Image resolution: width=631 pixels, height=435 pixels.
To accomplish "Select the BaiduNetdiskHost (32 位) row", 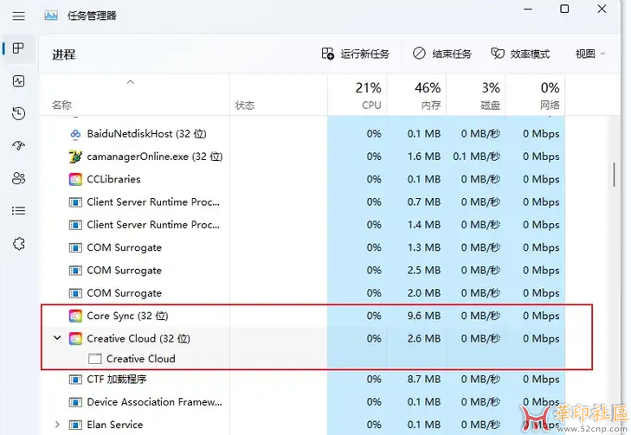I will (303, 134).
